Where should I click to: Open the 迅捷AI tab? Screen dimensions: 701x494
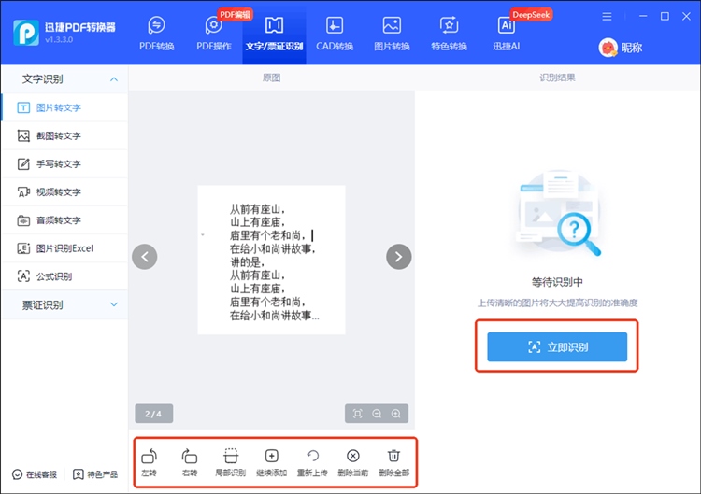(x=506, y=34)
